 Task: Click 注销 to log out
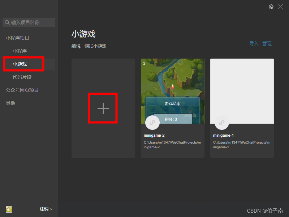[x=43, y=209]
